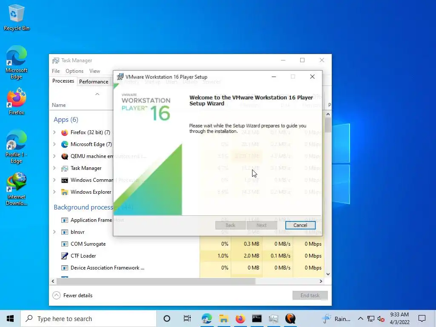This screenshot has height=327, width=436.
Task: Open the Recycle Bin desktop icon
Action: pyautogui.click(x=17, y=17)
